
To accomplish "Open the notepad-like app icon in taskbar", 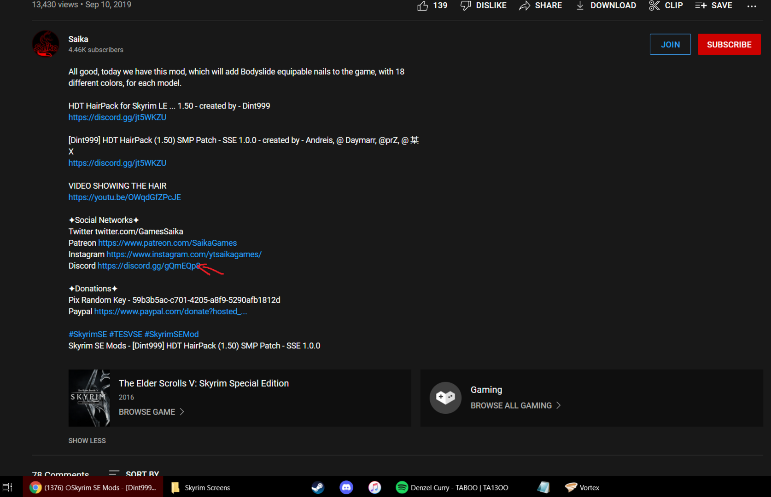I will [543, 487].
